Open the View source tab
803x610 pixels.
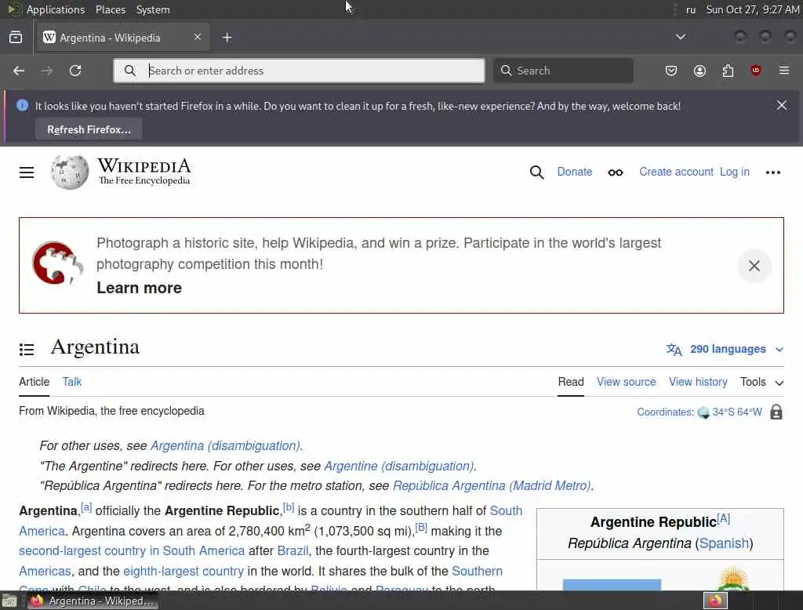point(626,382)
